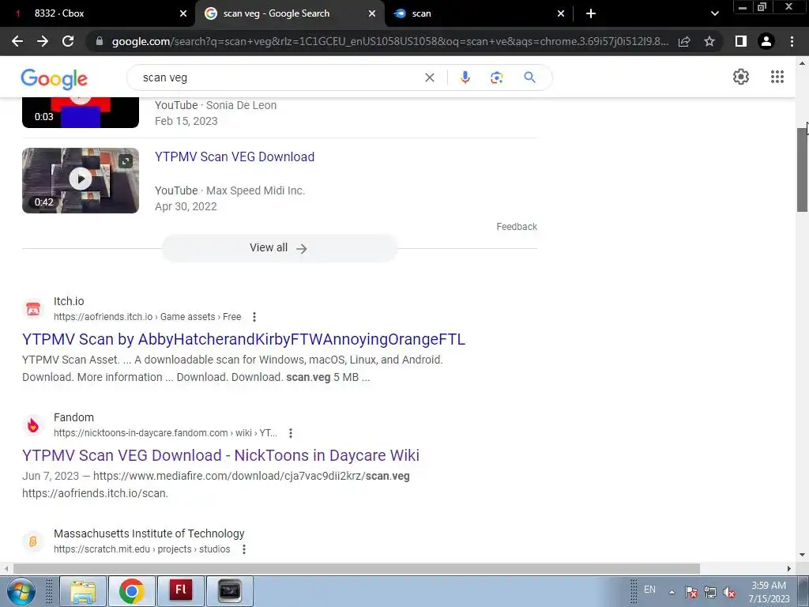
Task: Click the vertical scrollbar thumb
Action: pyautogui.click(x=802, y=169)
